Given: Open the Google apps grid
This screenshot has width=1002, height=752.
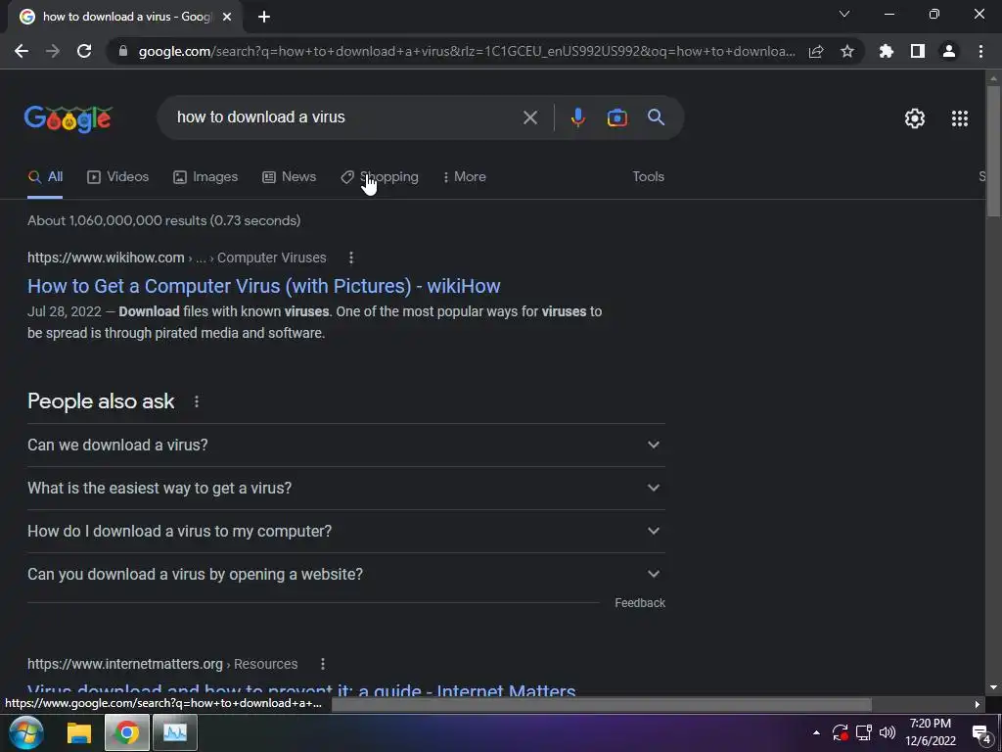Looking at the screenshot, I should pos(959,118).
